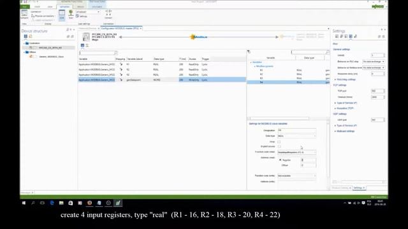The image size is (408, 229).
Task: Switch to the VIEW ribbon tab
Action: pyautogui.click(x=50, y=6)
